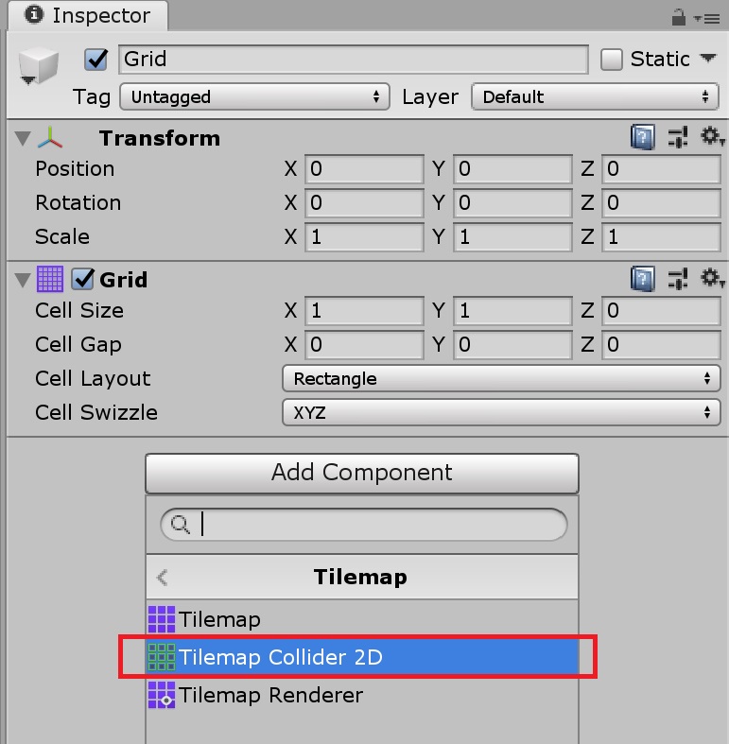729x744 pixels.
Task: Open the Grid component help reference icon
Action: (642, 279)
